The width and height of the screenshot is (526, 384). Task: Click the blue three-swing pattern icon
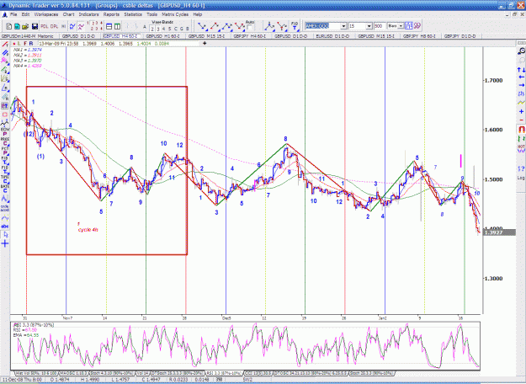[x=227, y=26]
